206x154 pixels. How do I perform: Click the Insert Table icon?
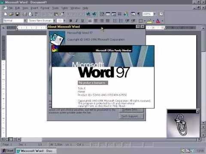click(x=108, y=14)
